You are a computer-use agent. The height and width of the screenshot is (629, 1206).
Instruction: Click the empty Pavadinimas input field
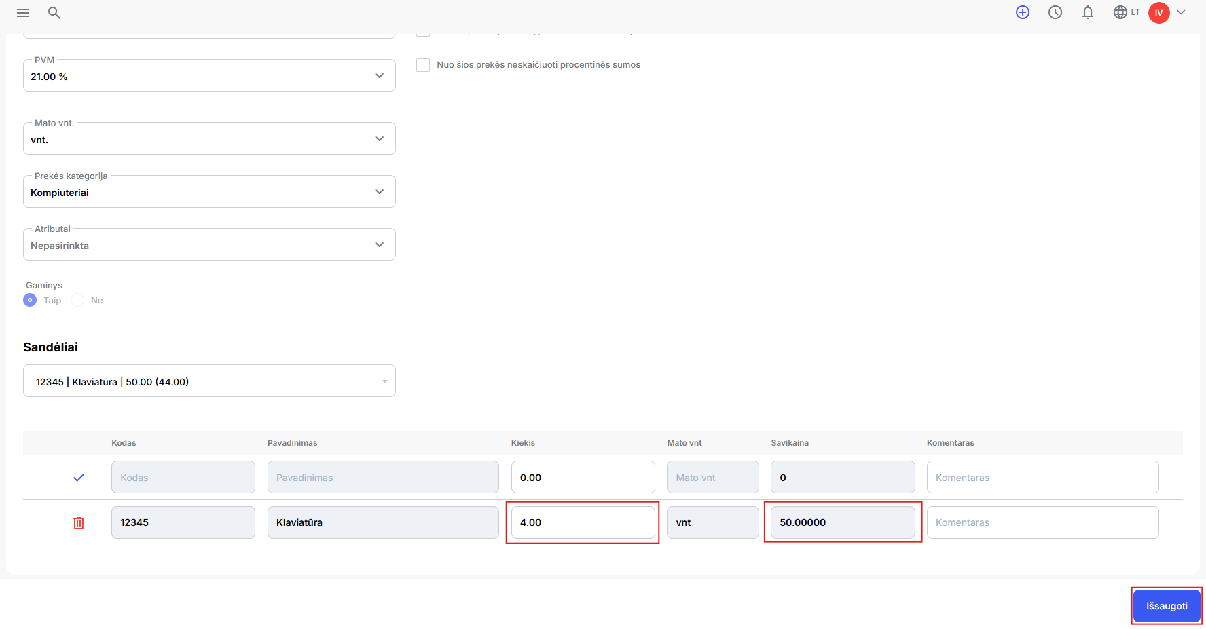pos(383,477)
